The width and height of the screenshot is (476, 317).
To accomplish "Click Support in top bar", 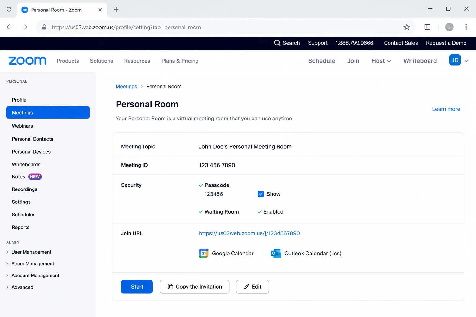I will coord(318,43).
